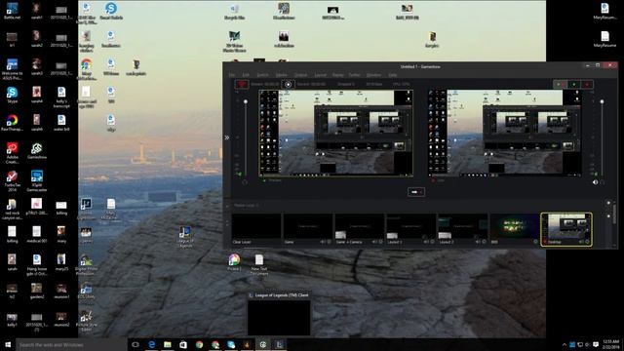Click the Record button in Gameshow toolbar
This screenshot has height=351, width=624.
(289, 85)
